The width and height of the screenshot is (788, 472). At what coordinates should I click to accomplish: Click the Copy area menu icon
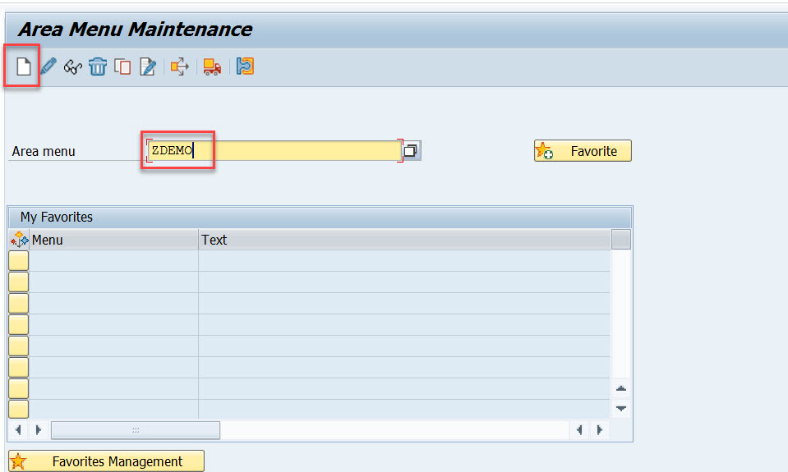tap(122, 66)
